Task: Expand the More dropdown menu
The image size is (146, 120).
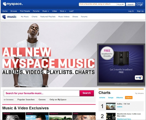Action: coord(63,11)
